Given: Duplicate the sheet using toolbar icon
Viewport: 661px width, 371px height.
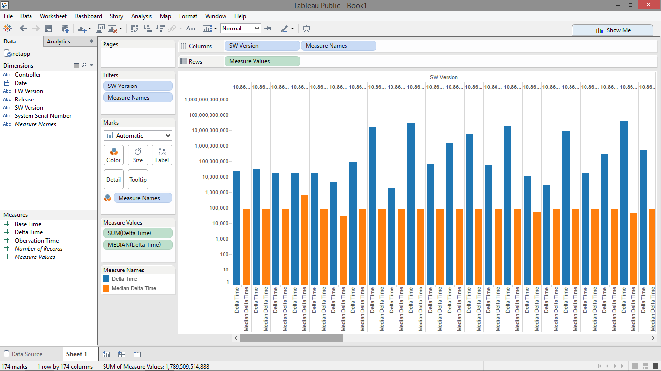Looking at the screenshot, I should pyautogui.click(x=101, y=29).
